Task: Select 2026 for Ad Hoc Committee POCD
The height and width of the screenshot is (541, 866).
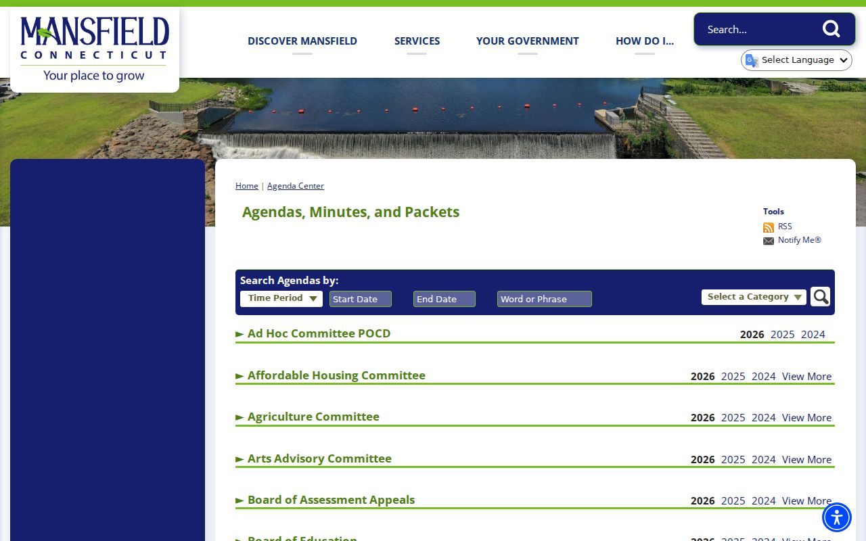Action: coord(752,335)
